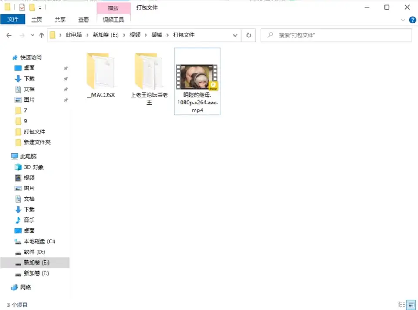The image size is (418, 310).
Task: Unpin 桌面 using its pin icon
Action: tap(66, 68)
